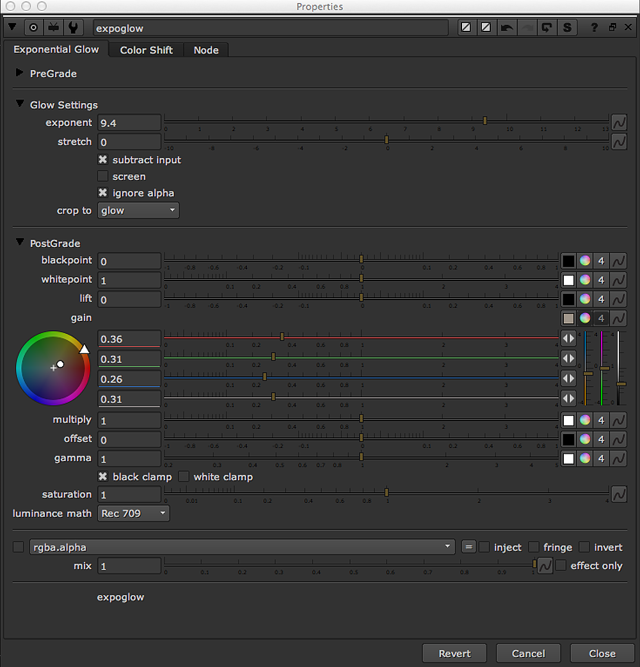The image size is (640, 667).
Task: Open the animation curve menu for saturation
Action: coord(619,494)
